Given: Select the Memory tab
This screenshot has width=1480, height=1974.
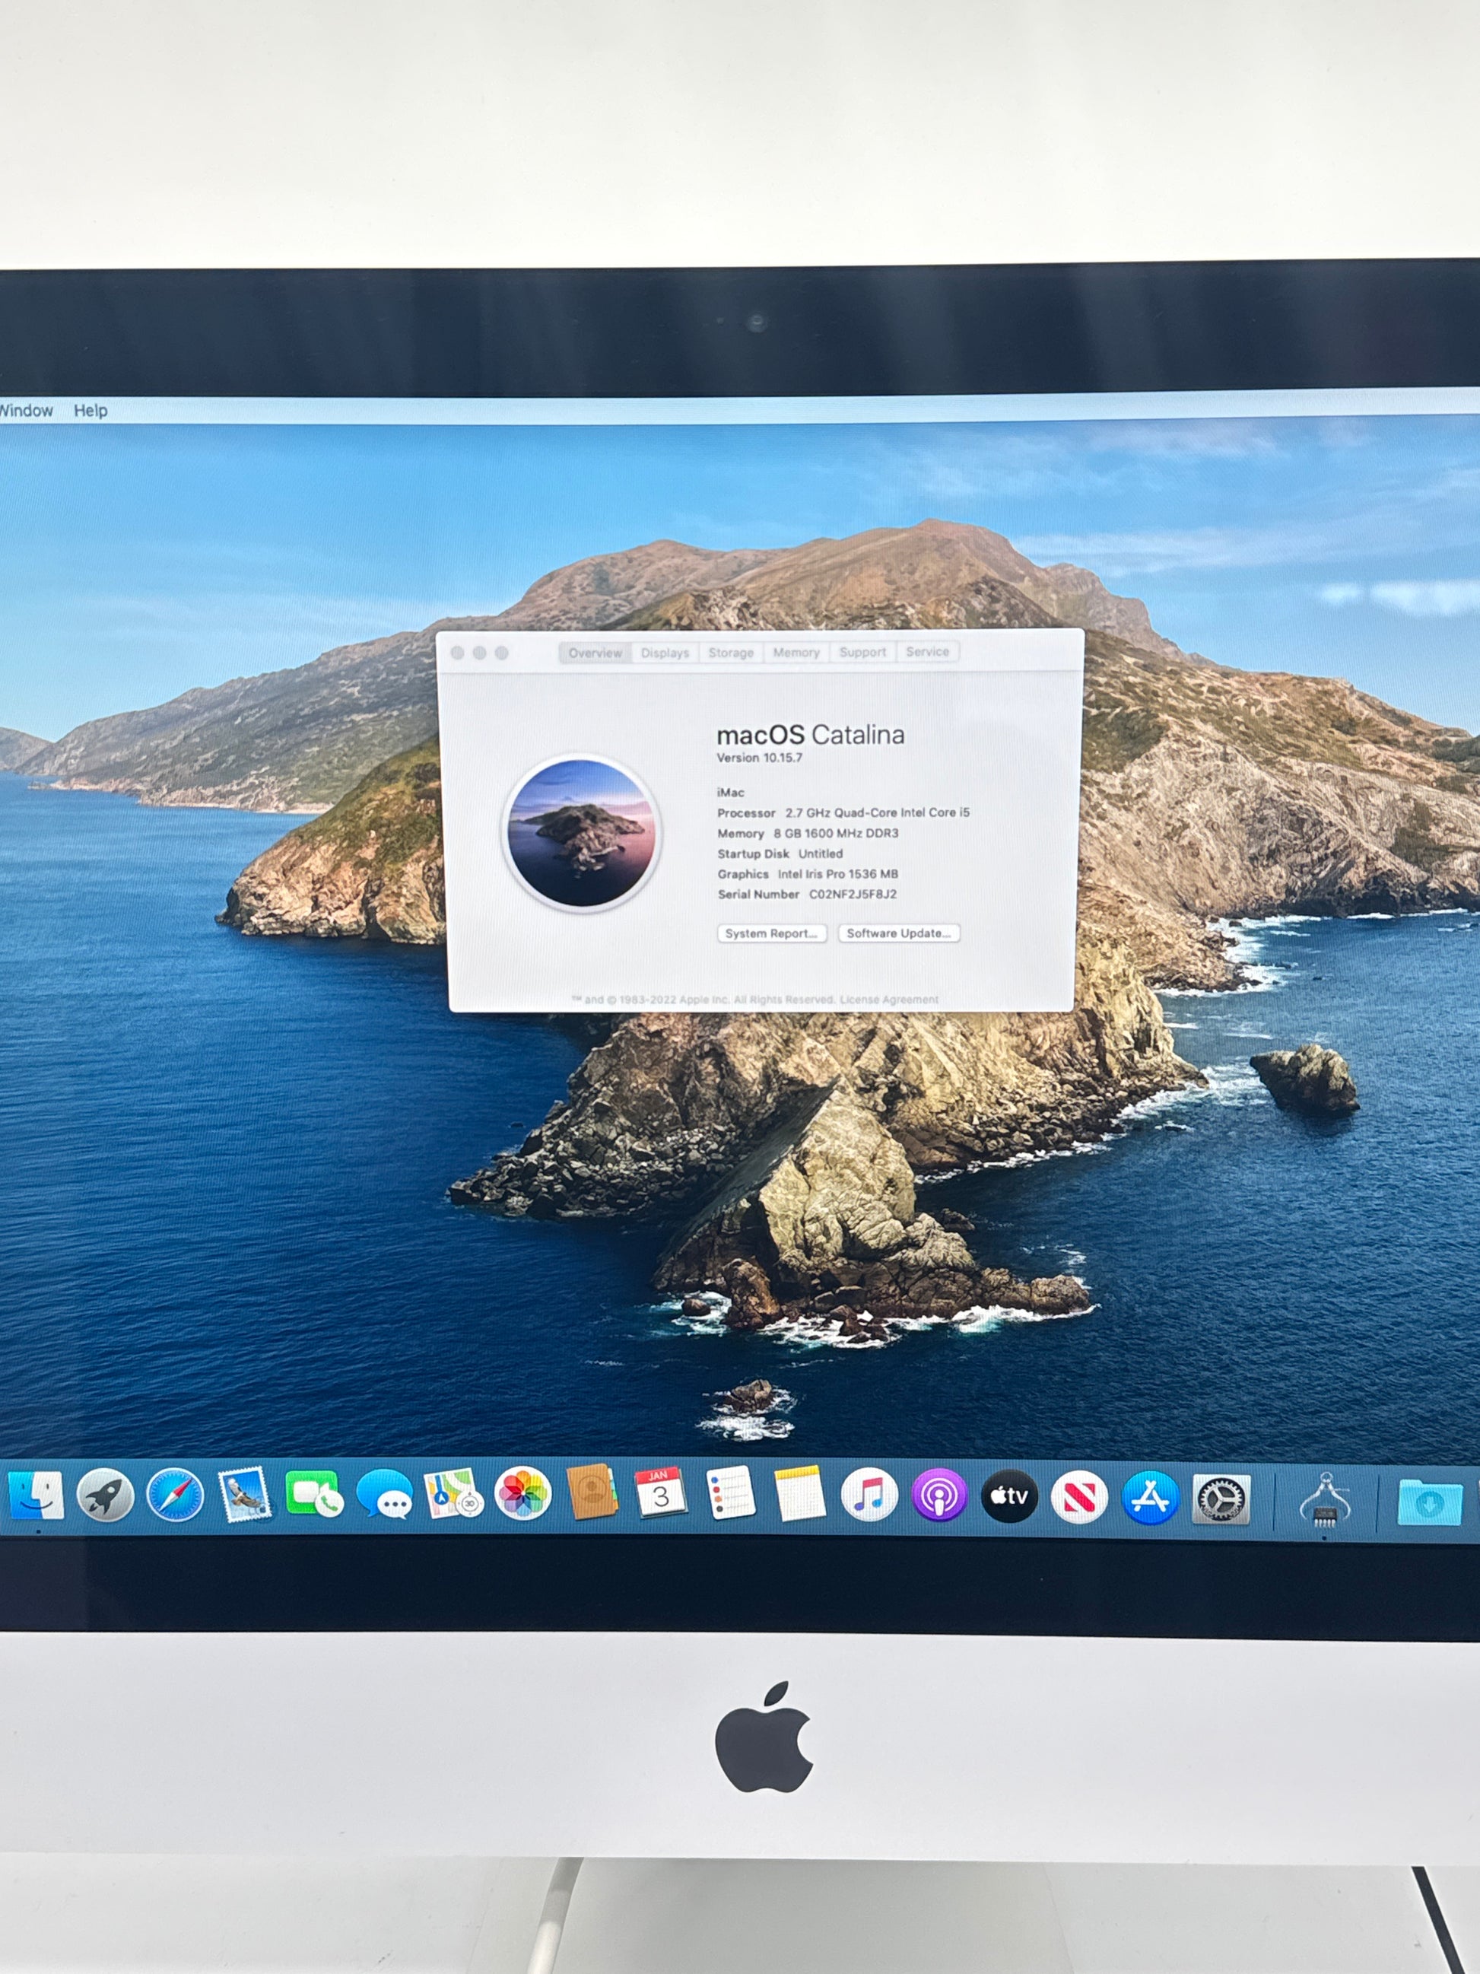Looking at the screenshot, I should click(x=796, y=653).
